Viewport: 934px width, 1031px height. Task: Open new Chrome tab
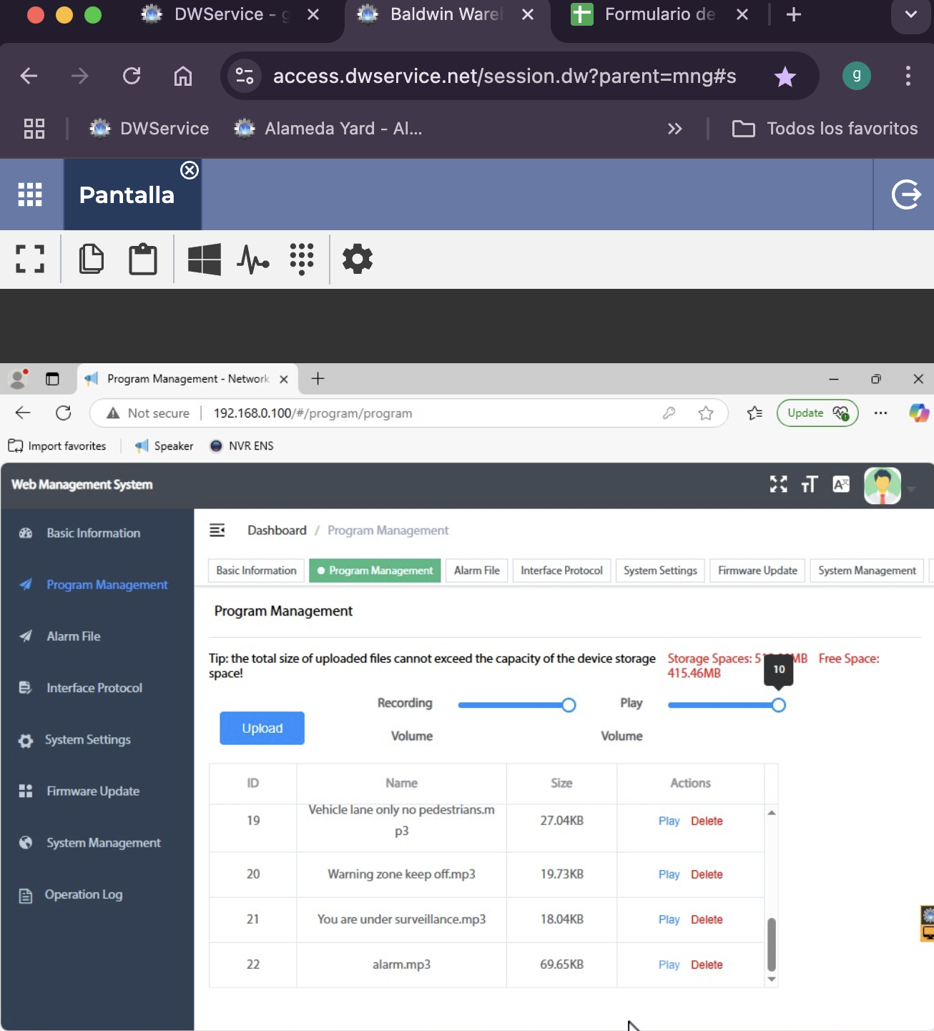(794, 14)
